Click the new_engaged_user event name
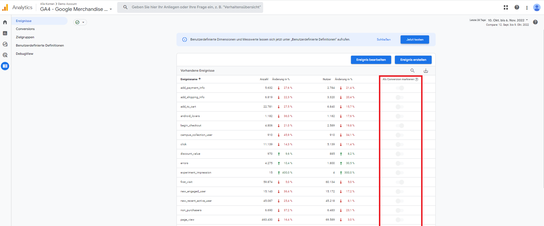Image resolution: width=544 pixels, height=226 pixels. coord(193,191)
